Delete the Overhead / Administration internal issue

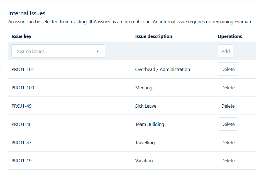pyautogui.click(x=228, y=69)
